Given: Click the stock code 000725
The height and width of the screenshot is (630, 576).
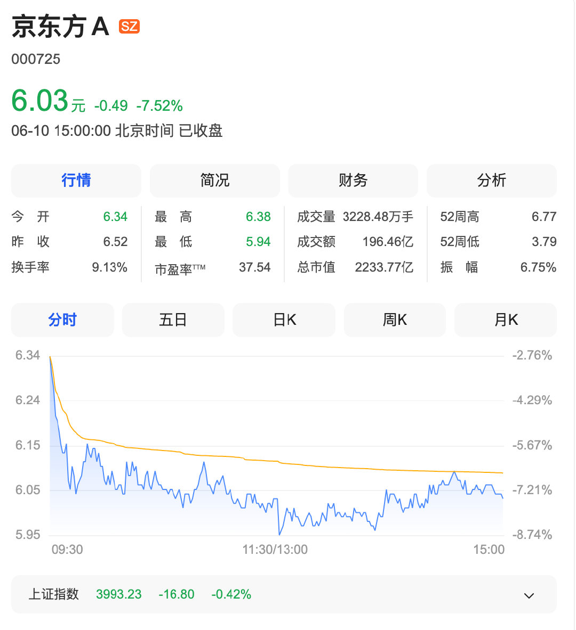Looking at the screenshot, I should coord(36,59).
